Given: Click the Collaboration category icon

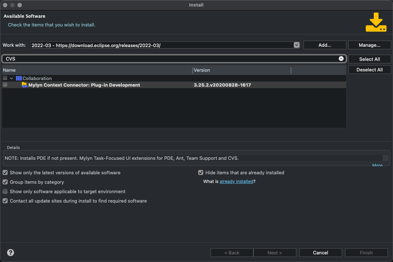Looking at the screenshot, I should coord(19,78).
